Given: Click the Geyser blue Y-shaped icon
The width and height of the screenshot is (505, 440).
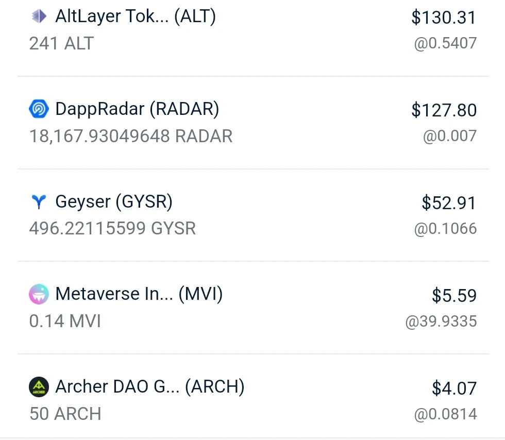Looking at the screenshot, I should (39, 201).
